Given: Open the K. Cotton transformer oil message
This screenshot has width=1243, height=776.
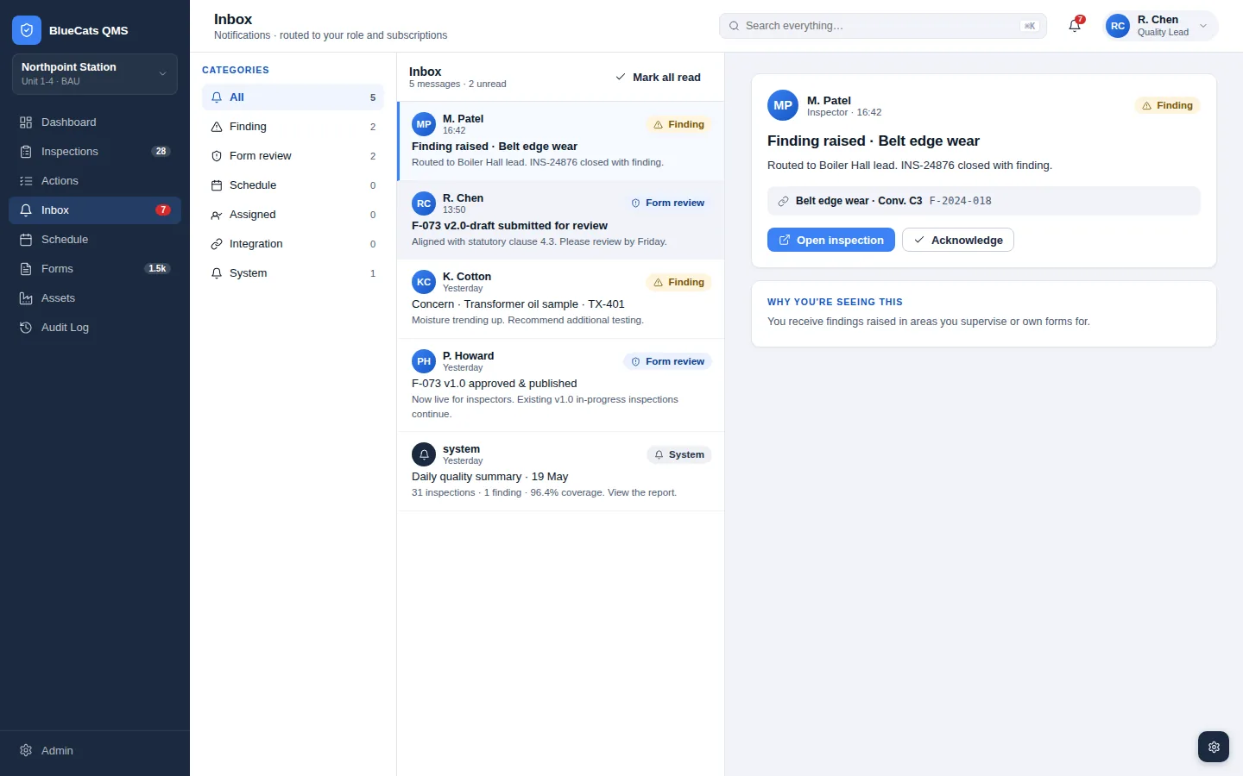Looking at the screenshot, I should (x=561, y=298).
